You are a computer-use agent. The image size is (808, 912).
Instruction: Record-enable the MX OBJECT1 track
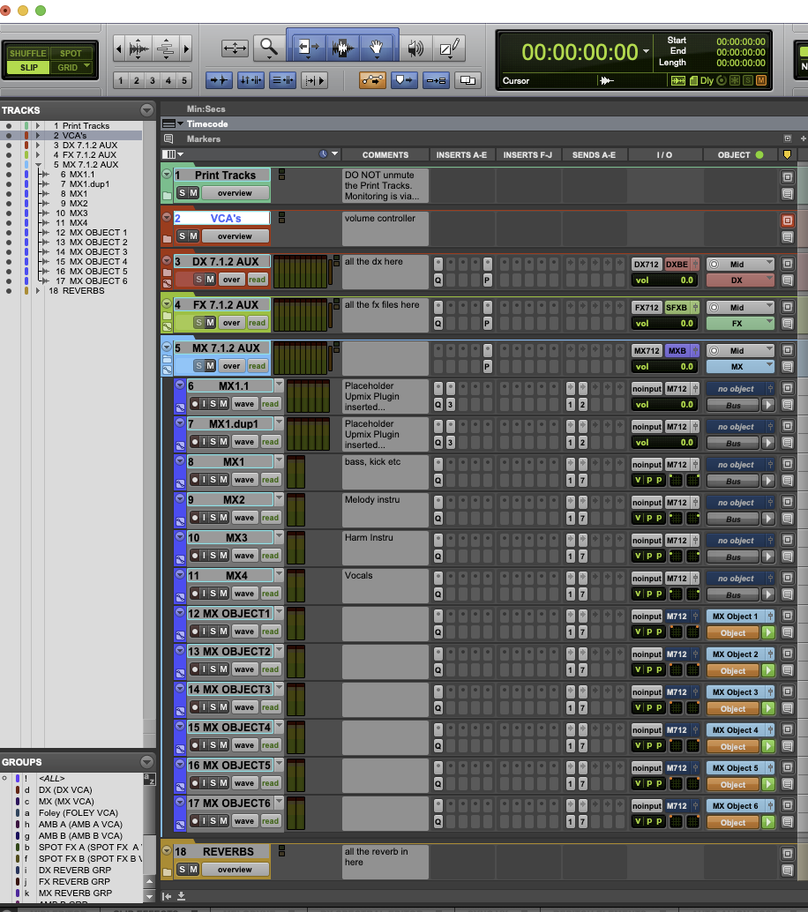point(194,631)
